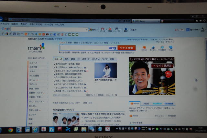Open the ヘルプ(H) menu

point(60,25)
